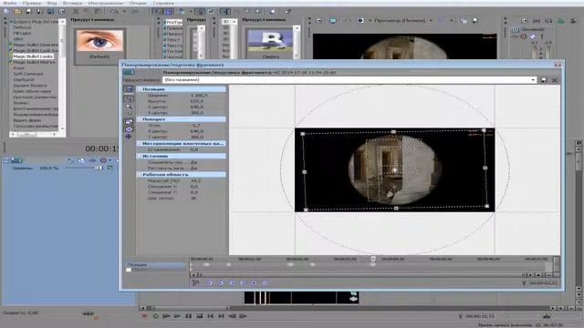Click the Save icon in main toolbar
This screenshot has width=584, height=328.
click(x=28, y=12)
